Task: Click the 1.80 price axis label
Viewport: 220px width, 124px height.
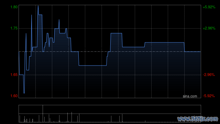Action: coord(14,7)
